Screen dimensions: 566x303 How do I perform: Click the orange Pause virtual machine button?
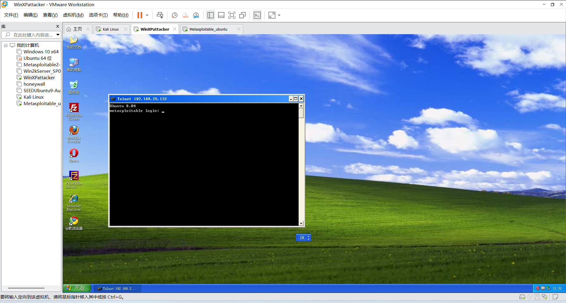[x=140, y=15]
